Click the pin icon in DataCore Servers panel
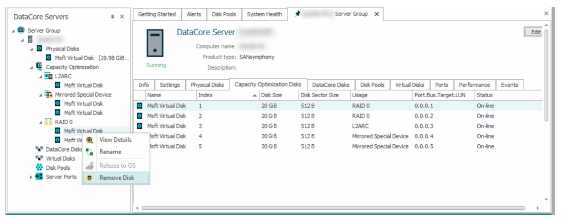 [112, 17]
